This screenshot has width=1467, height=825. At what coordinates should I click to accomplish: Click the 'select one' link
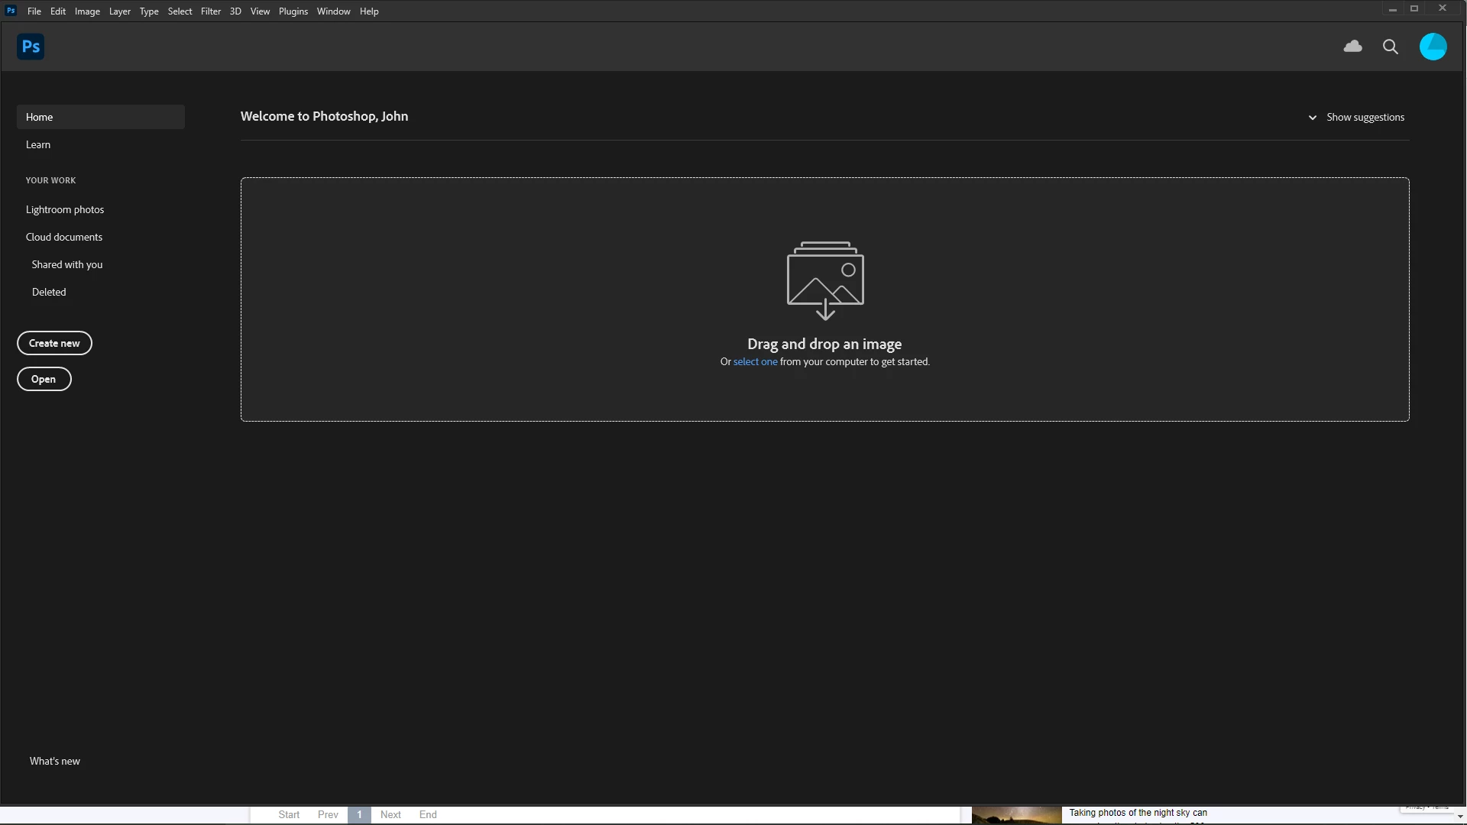point(755,362)
